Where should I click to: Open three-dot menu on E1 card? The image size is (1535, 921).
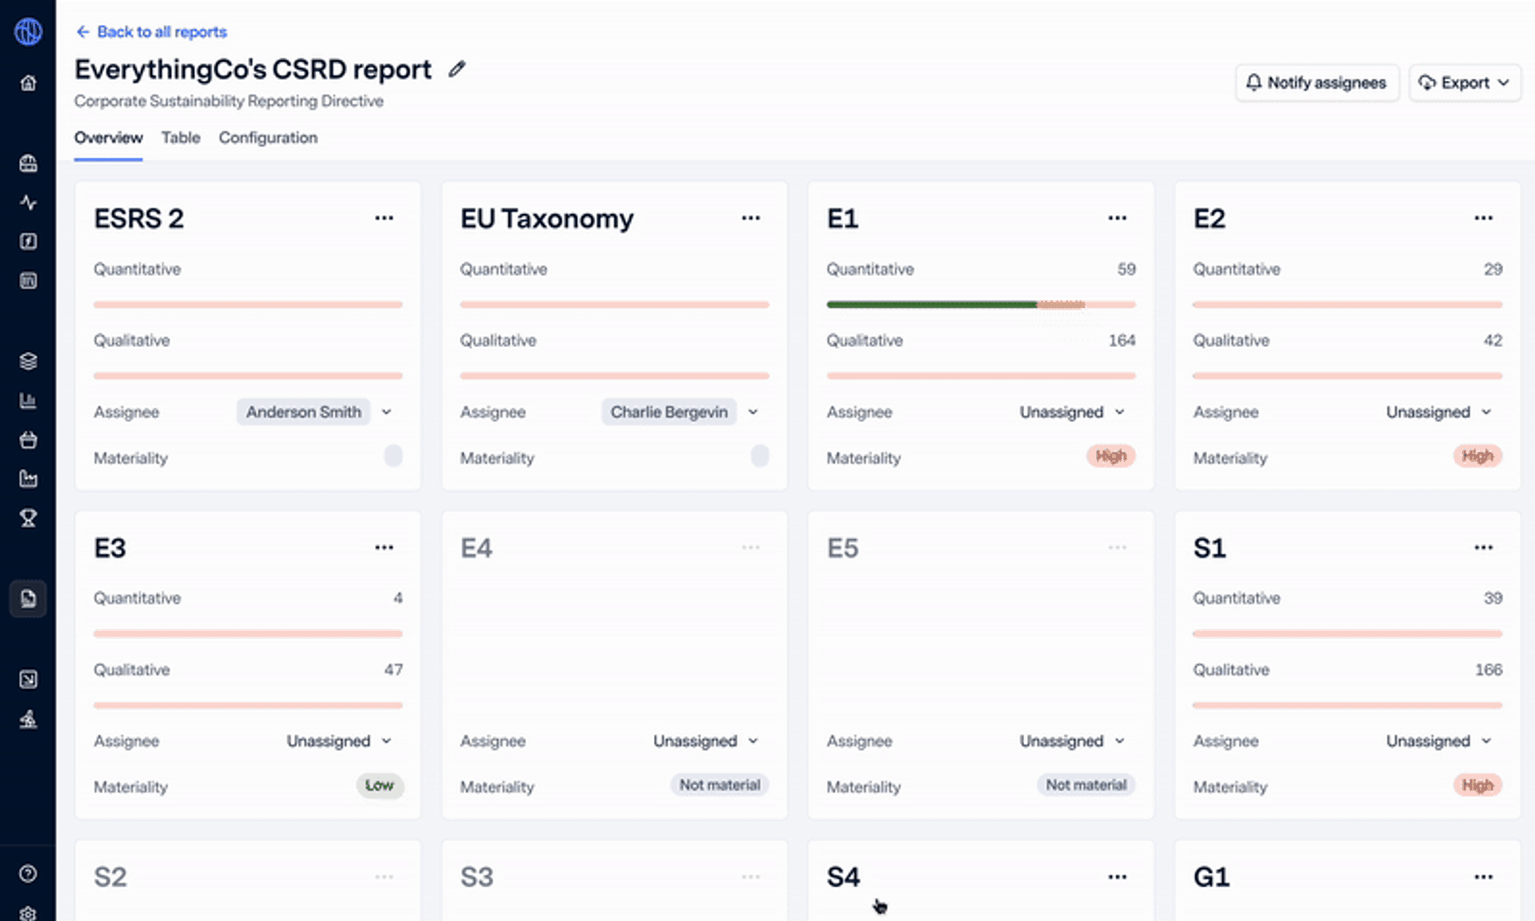pos(1117,218)
